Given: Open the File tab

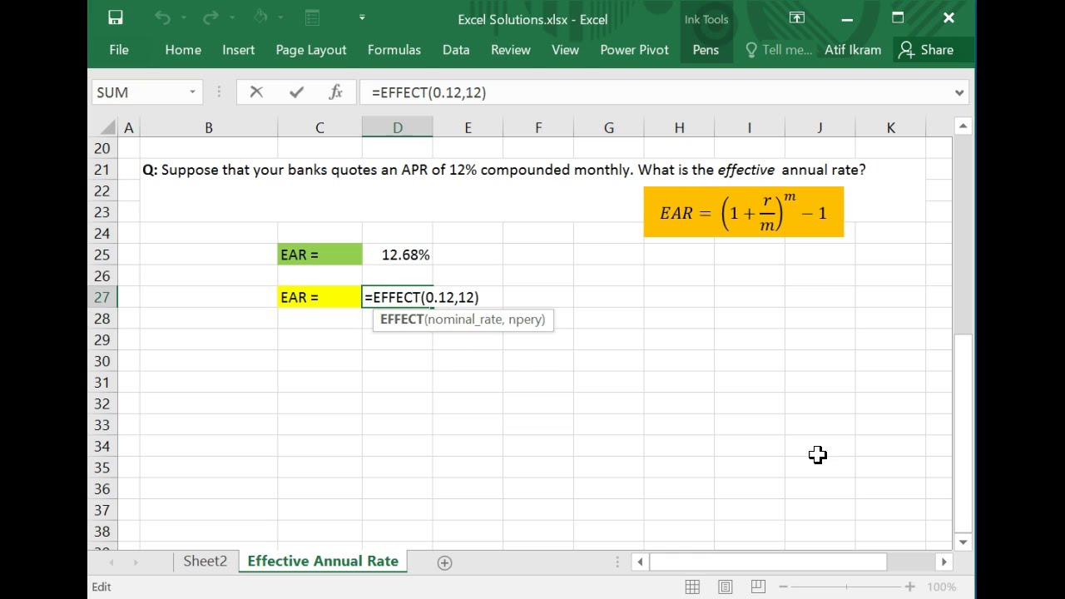Looking at the screenshot, I should (119, 50).
